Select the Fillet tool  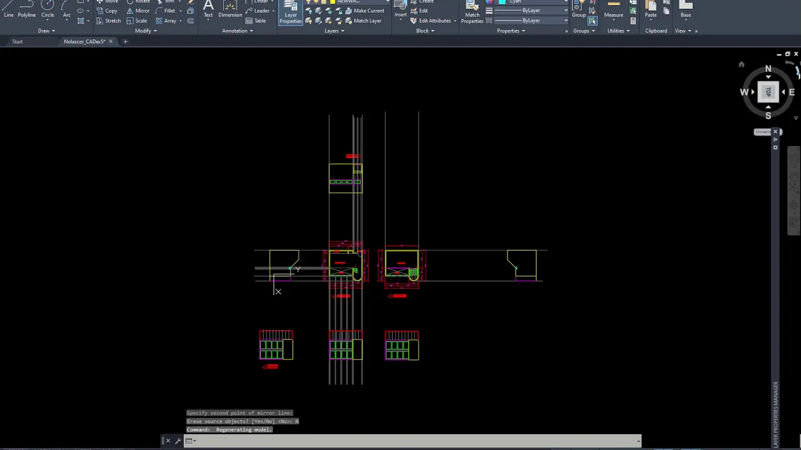[165, 11]
